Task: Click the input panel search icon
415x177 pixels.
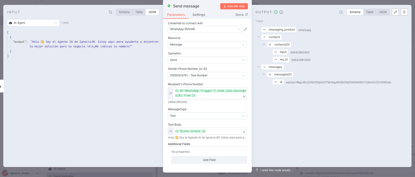Action: (x=110, y=12)
